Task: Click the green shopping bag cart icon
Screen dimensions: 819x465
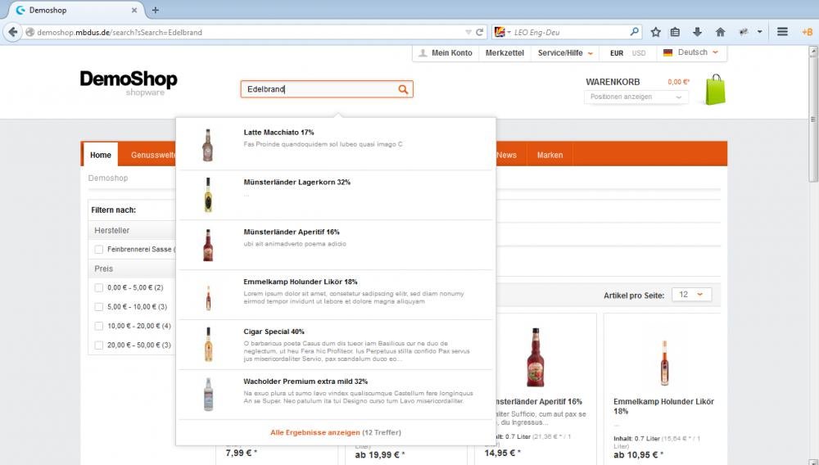Action: pos(715,90)
